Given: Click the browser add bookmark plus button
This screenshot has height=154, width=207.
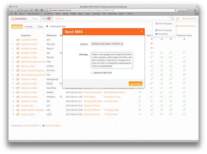Looking at the screenshot, I should pos(47,10).
